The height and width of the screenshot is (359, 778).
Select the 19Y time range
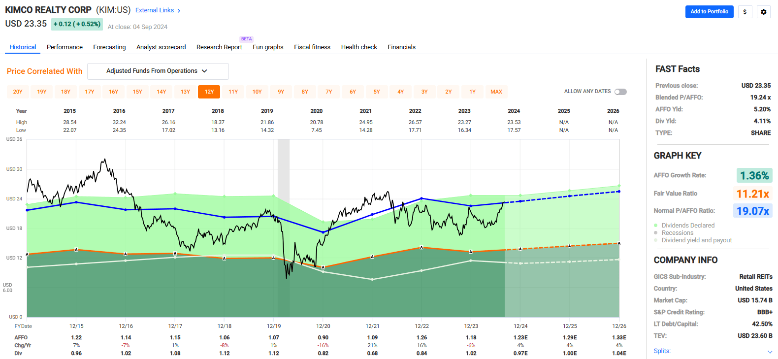[42, 92]
